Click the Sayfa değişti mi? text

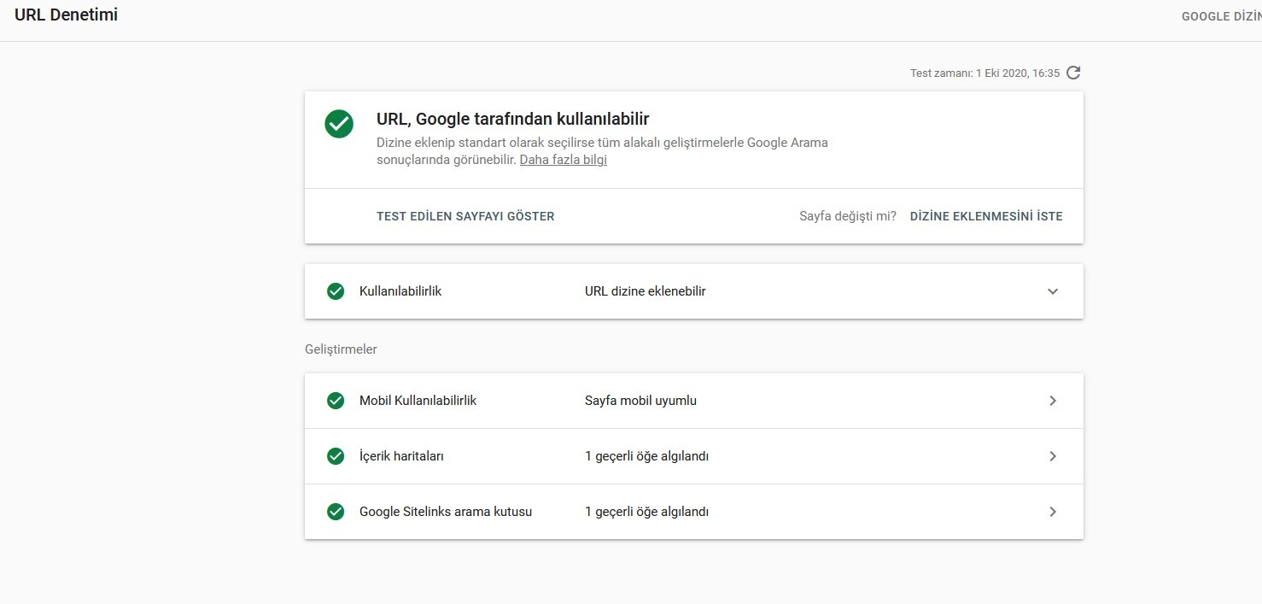tap(848, 216)
